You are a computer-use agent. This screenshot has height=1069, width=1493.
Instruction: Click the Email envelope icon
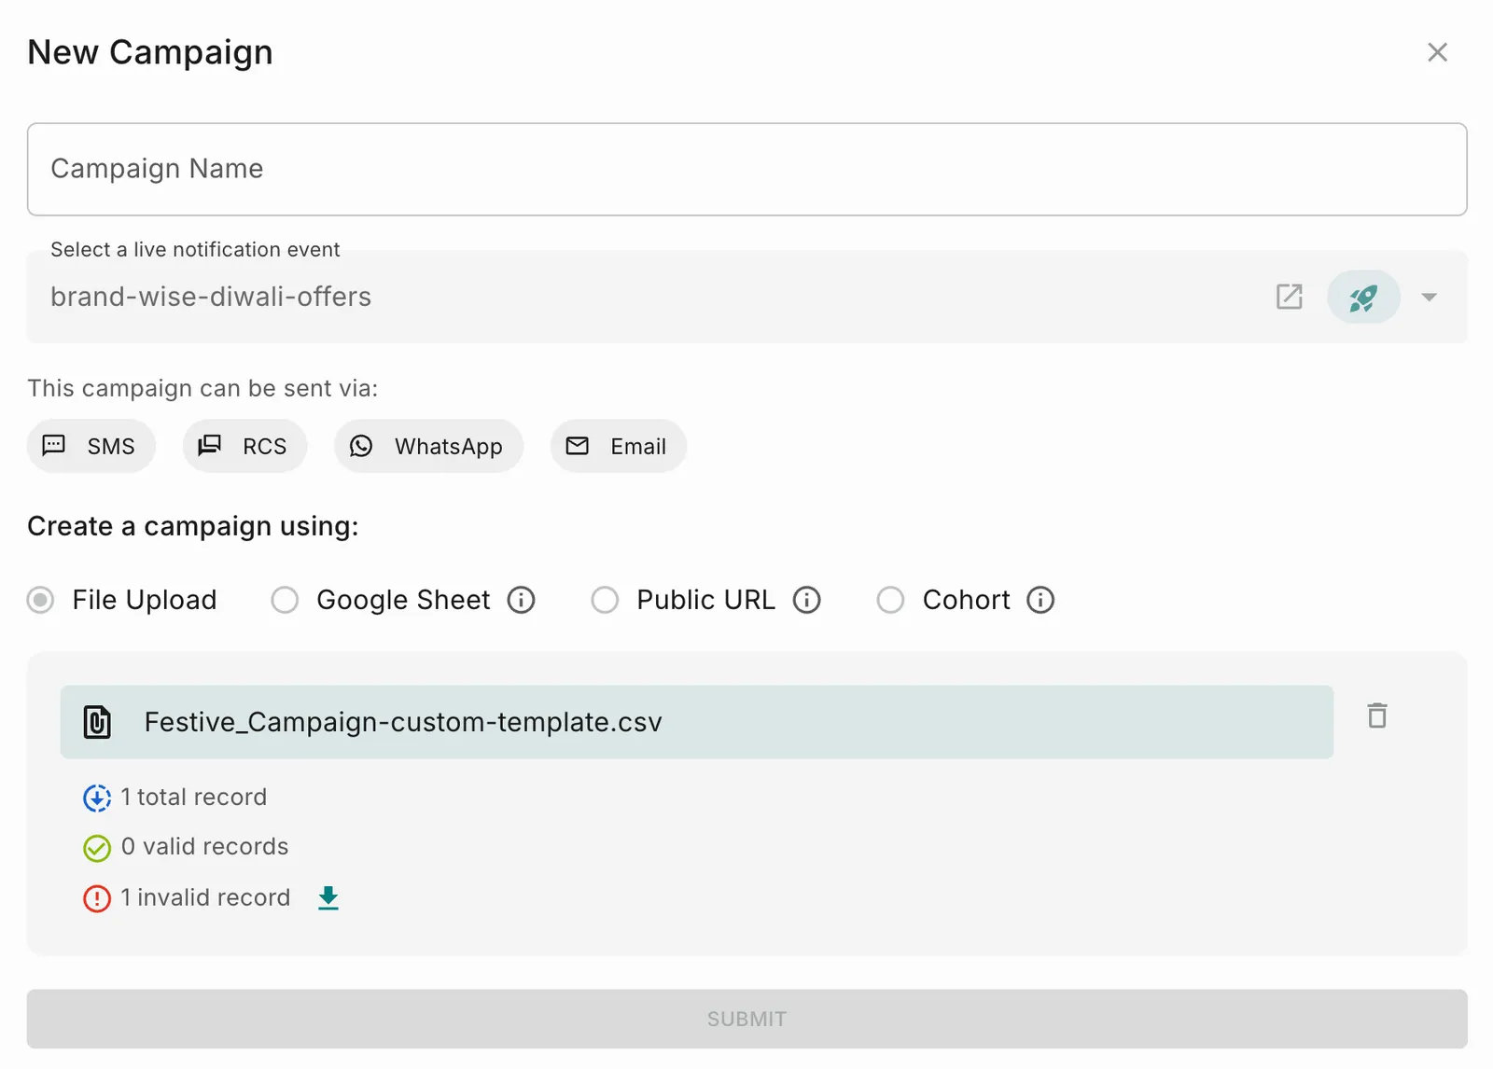[578, 446]
